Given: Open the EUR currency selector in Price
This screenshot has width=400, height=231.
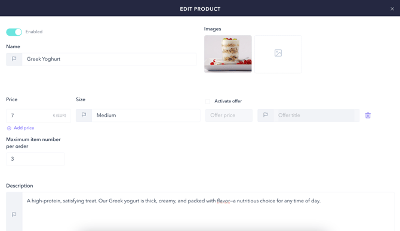Looking at the screenshot, I should click(59, 115).
